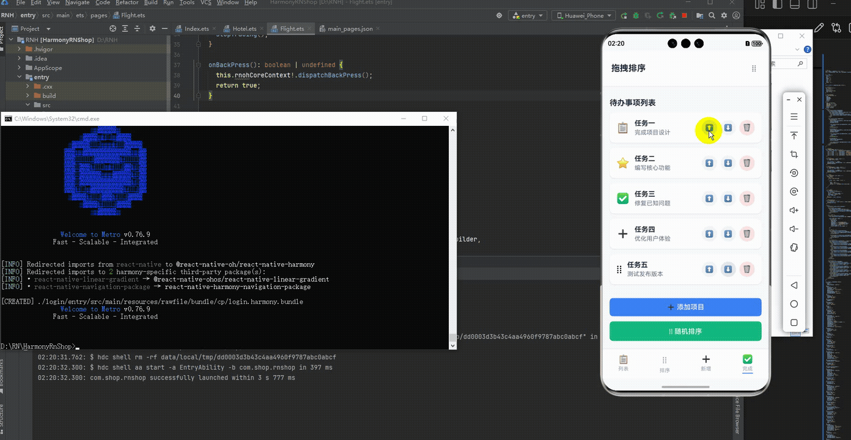The width and height of the screenshot is (851, 440).
Task: Increase emulator volume with speaker-plus icon
Action: tap(794, 210)
